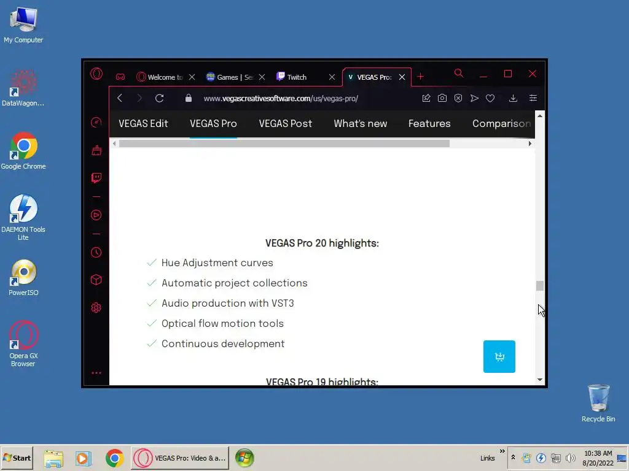Open GX Corner gamepad icon
Screen dimensions: 629x471
click(x=120, y=77)
